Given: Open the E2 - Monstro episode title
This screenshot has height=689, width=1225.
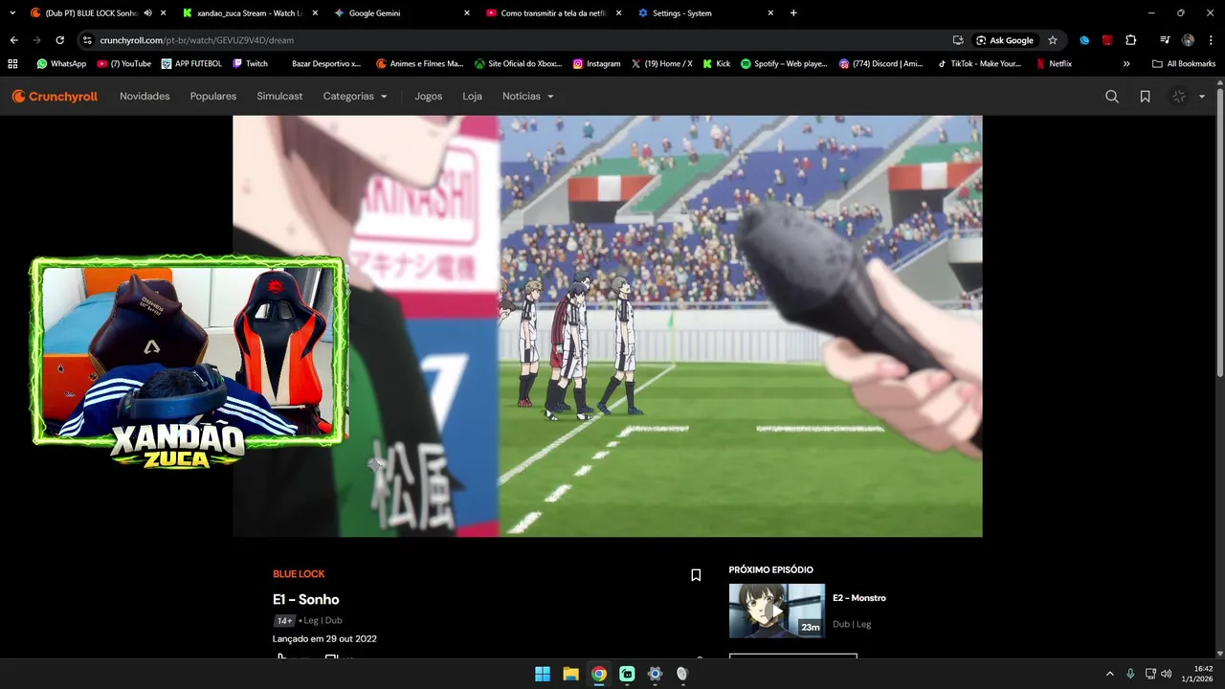Looking at the screenshot, I should pos(859,598).
